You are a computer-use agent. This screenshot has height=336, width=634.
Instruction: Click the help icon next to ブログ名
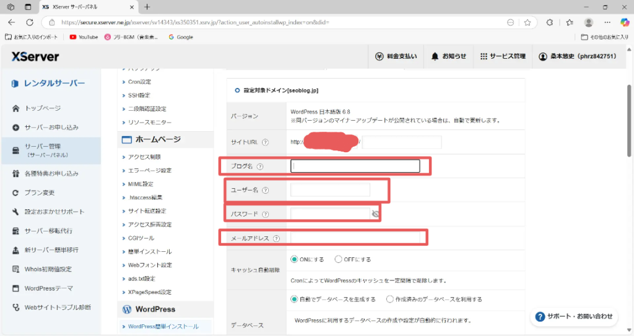coord(260,166)
